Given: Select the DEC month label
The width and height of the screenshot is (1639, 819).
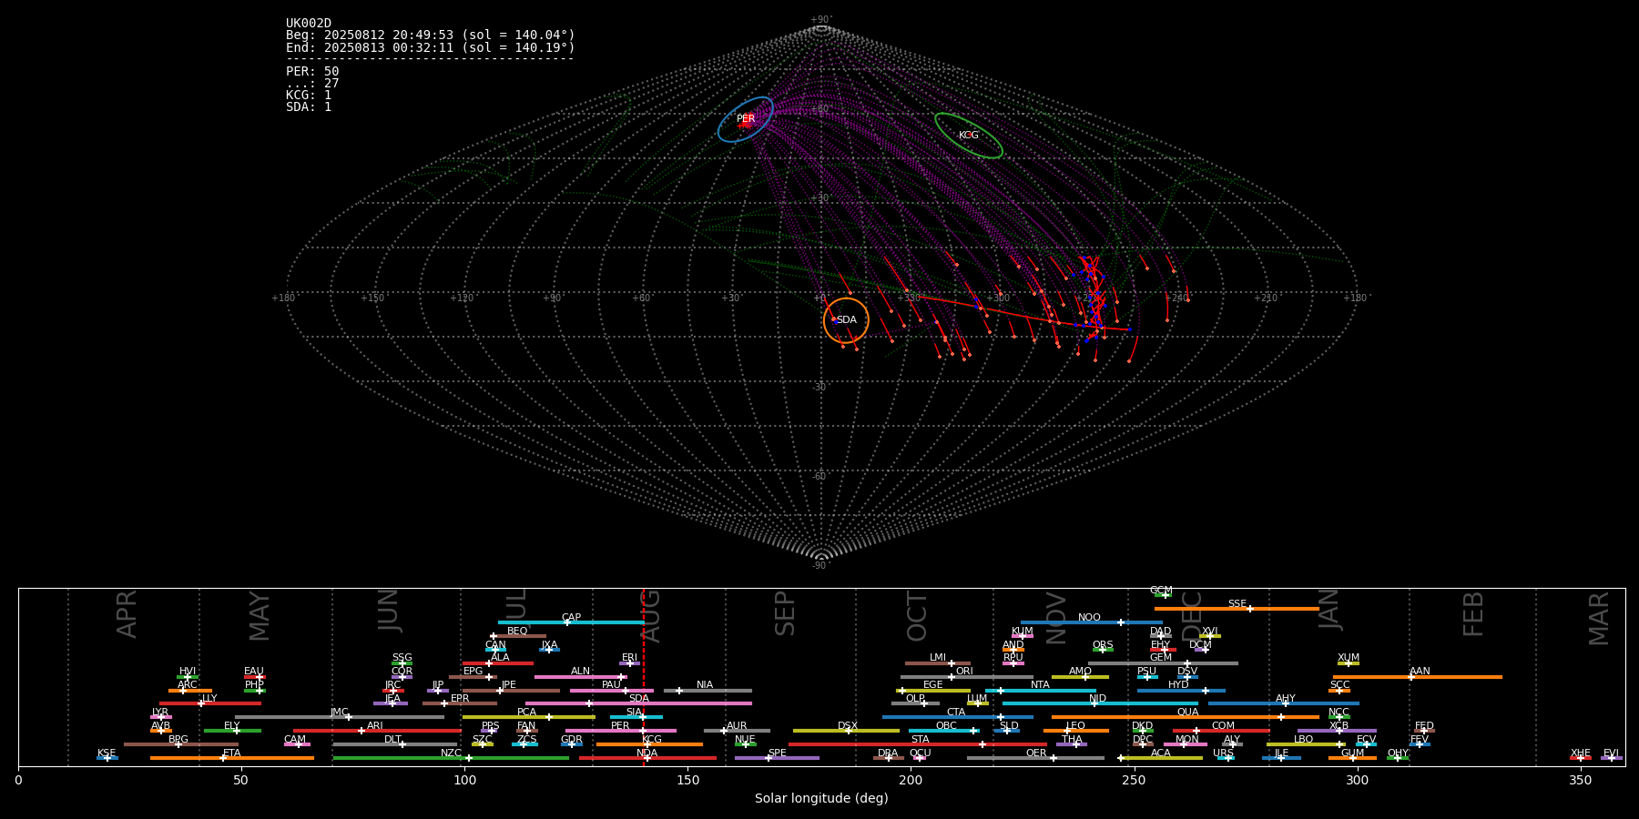Looking at the screenshot, I should click(x=1192, y=614).
